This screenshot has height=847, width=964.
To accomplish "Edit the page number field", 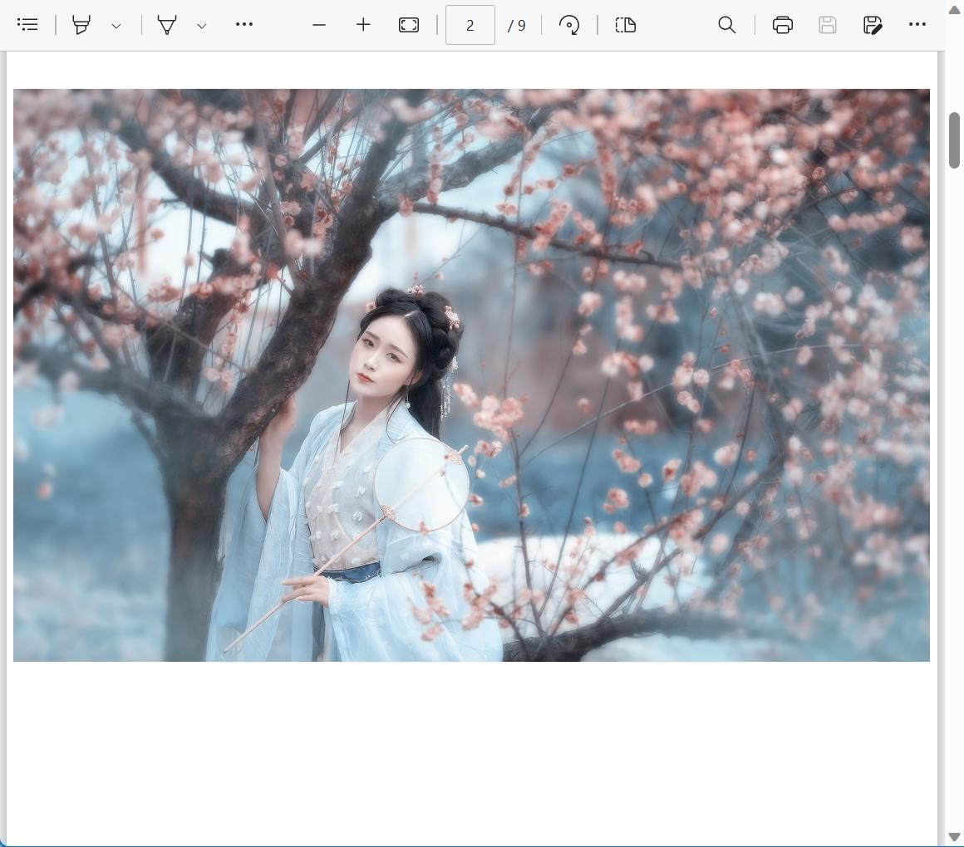I will tap(470, 25).
